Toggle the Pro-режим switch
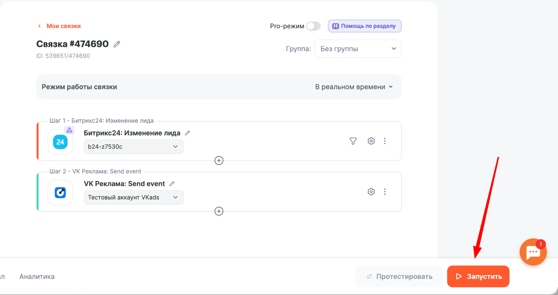558x295 pixels. (313, 26)
